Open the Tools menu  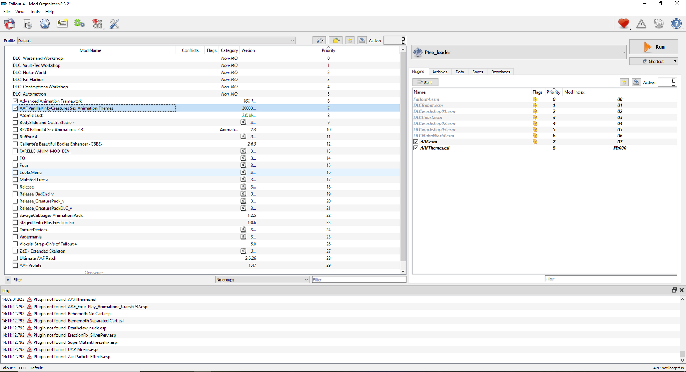click(x=35, y=12)
